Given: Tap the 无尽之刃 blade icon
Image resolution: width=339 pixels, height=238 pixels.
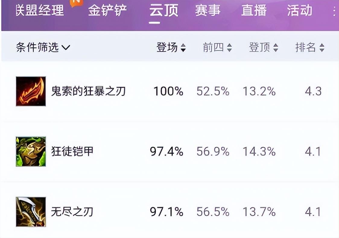Looking at the screenshot, I should [31, 212].
